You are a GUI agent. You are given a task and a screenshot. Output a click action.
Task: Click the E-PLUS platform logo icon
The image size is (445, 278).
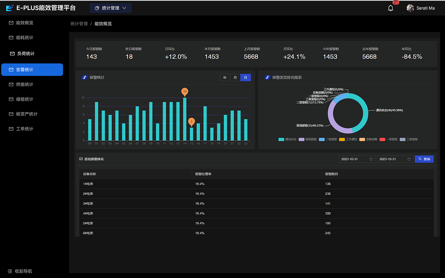10,8
